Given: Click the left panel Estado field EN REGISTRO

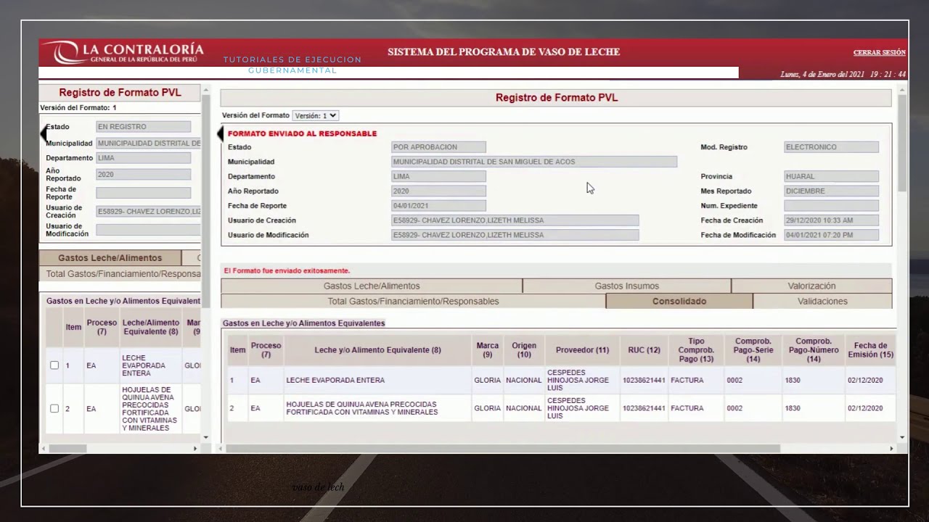Looking at the screenshot, I should tap(144, 127).
